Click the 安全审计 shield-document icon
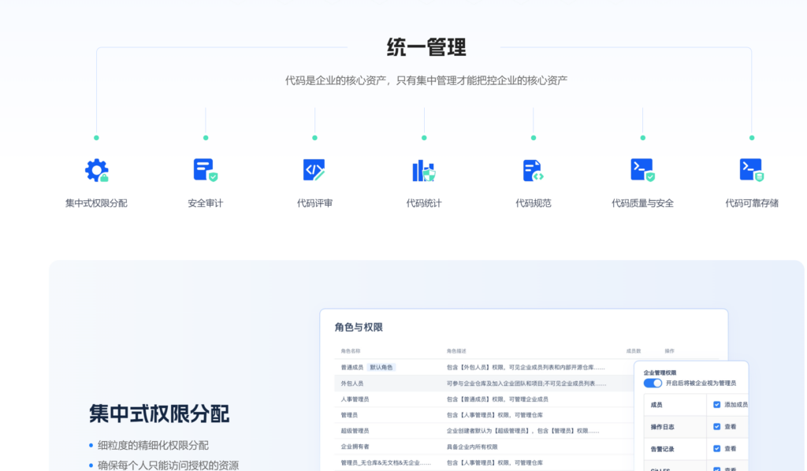The height and width of the screenshot is (471, 807). 205,169
